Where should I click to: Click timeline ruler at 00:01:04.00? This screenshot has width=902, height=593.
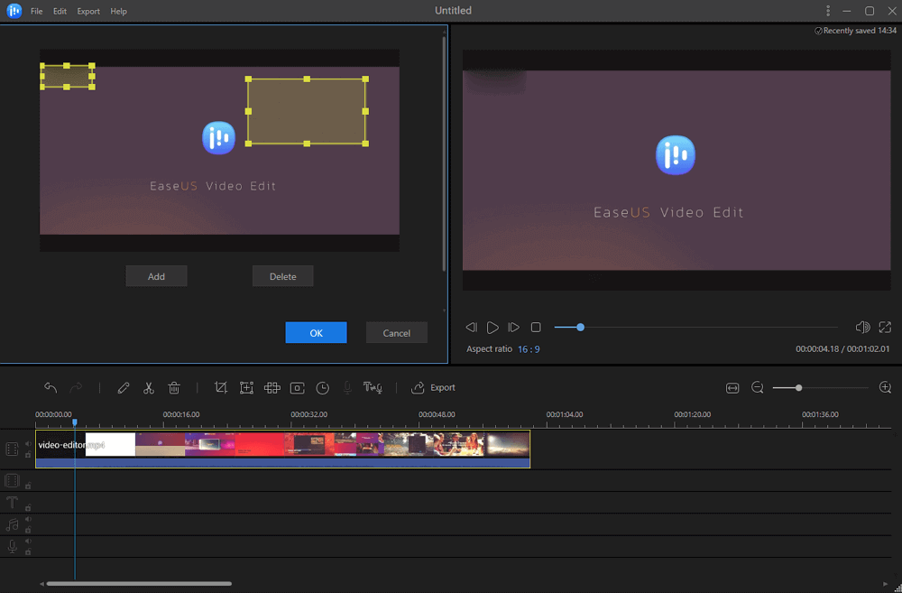tap(565, 414)
